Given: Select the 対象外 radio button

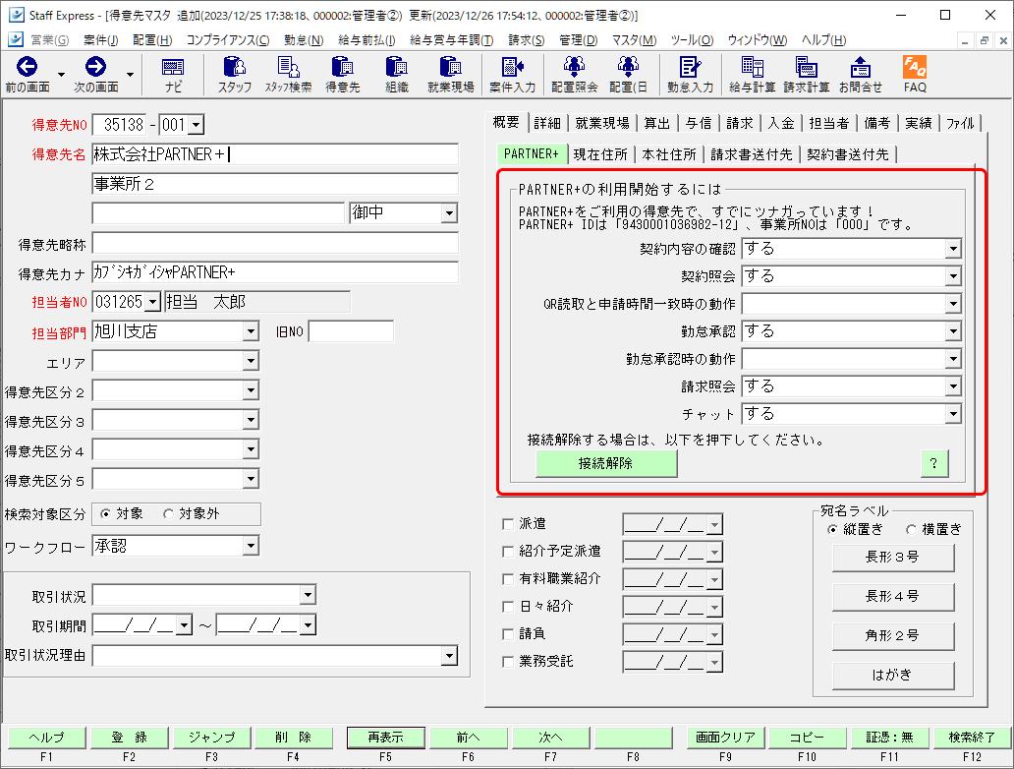Looking at the screenshot, I should (x=168, y=513).
